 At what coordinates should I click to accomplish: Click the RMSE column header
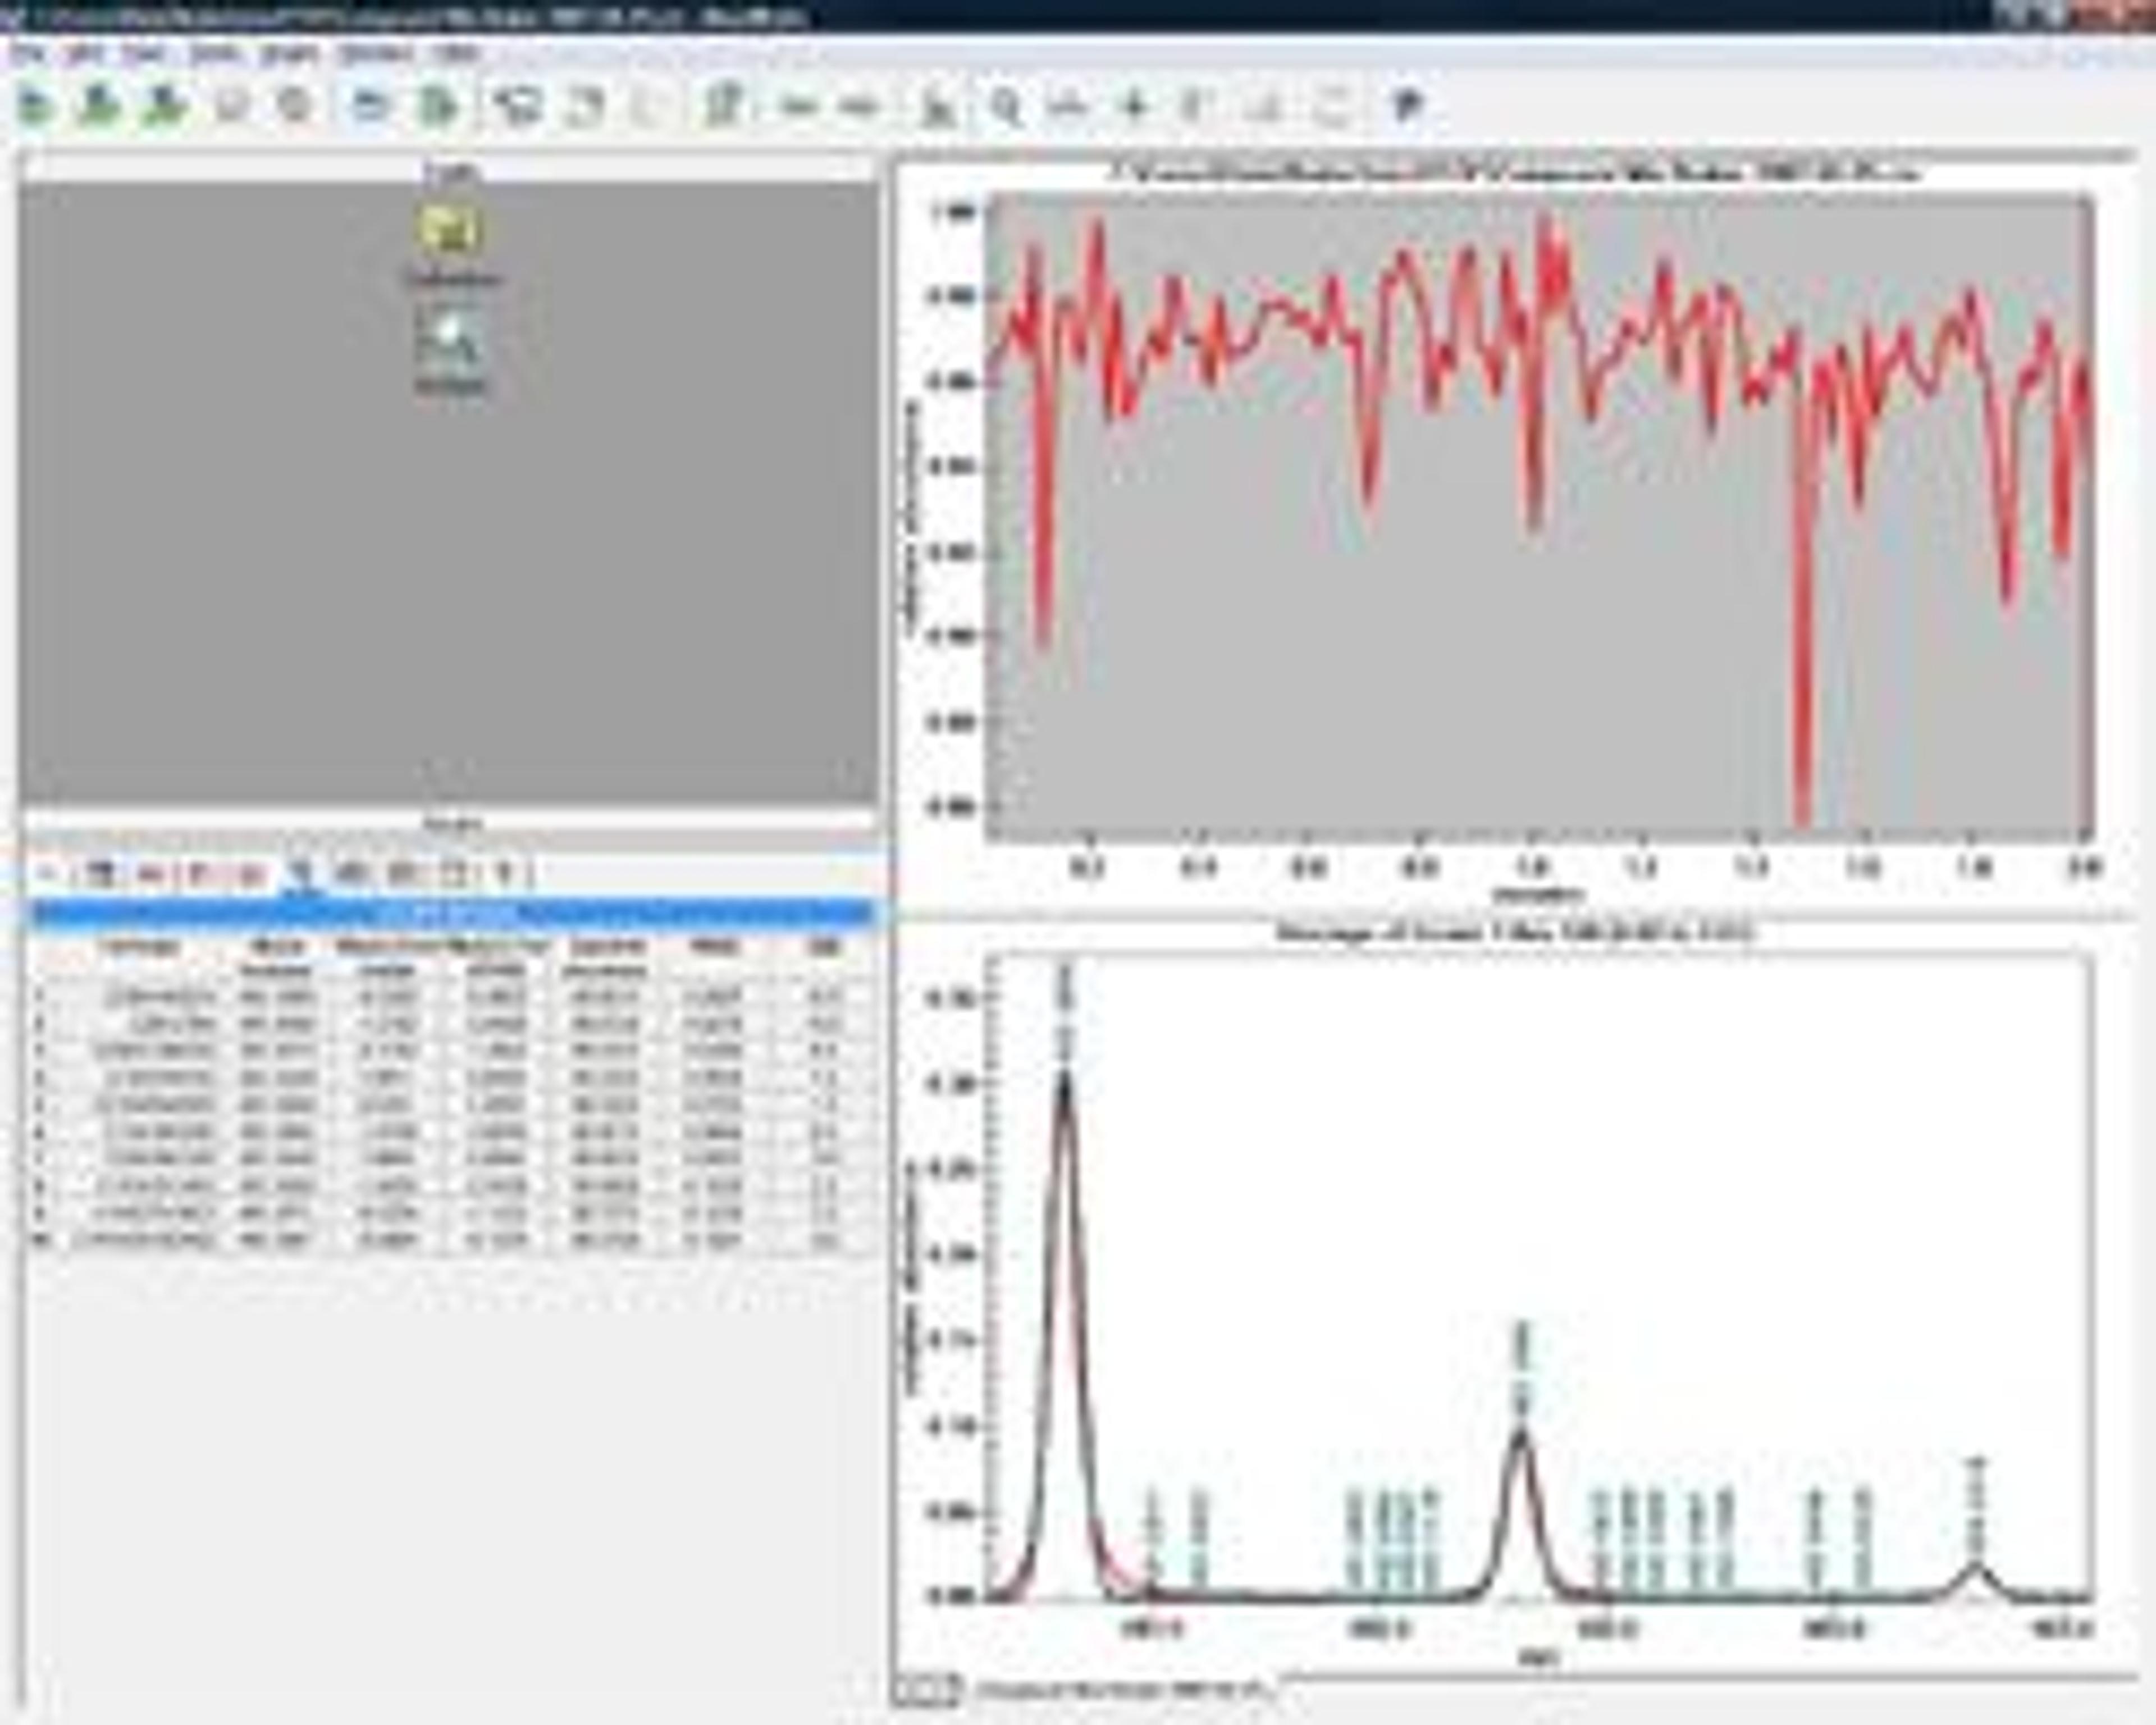click(714, 947)
